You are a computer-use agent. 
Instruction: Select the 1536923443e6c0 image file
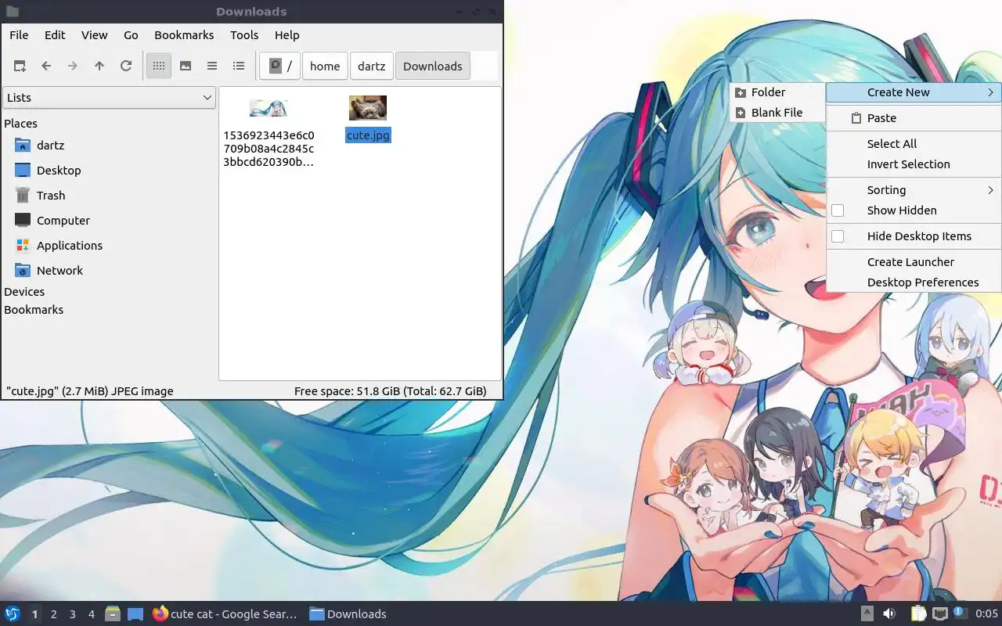269,108
